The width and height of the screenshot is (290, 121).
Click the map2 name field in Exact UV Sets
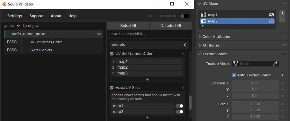[x=142, y=112]
